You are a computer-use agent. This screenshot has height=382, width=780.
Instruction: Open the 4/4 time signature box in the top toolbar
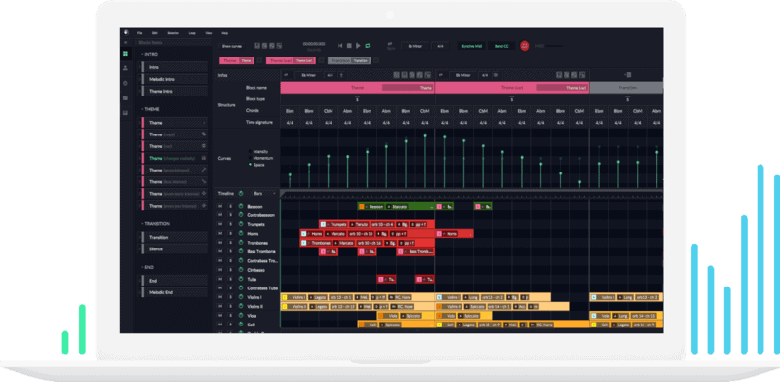440,46
